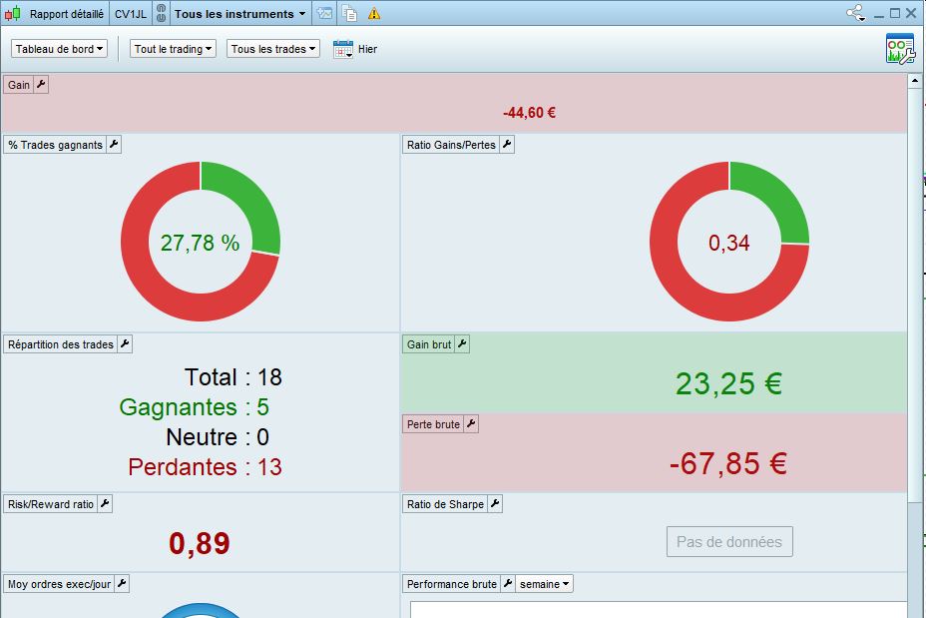Click the Gagnantes : 5 line
Screen dimensions: 926x618
tap(194, 407)
